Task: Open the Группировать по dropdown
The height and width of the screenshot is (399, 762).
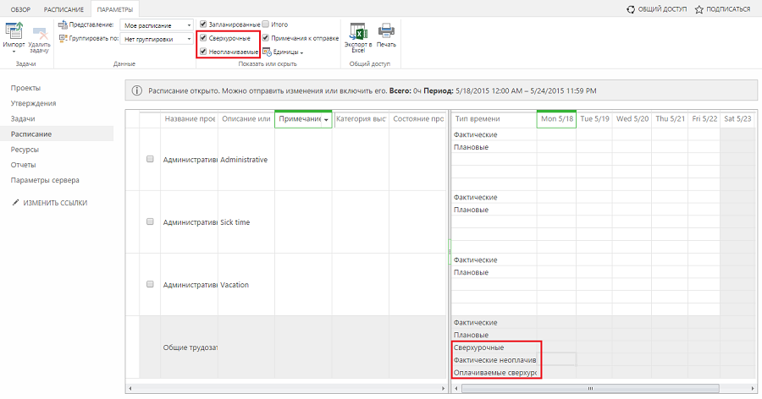Action: [157, 39]
